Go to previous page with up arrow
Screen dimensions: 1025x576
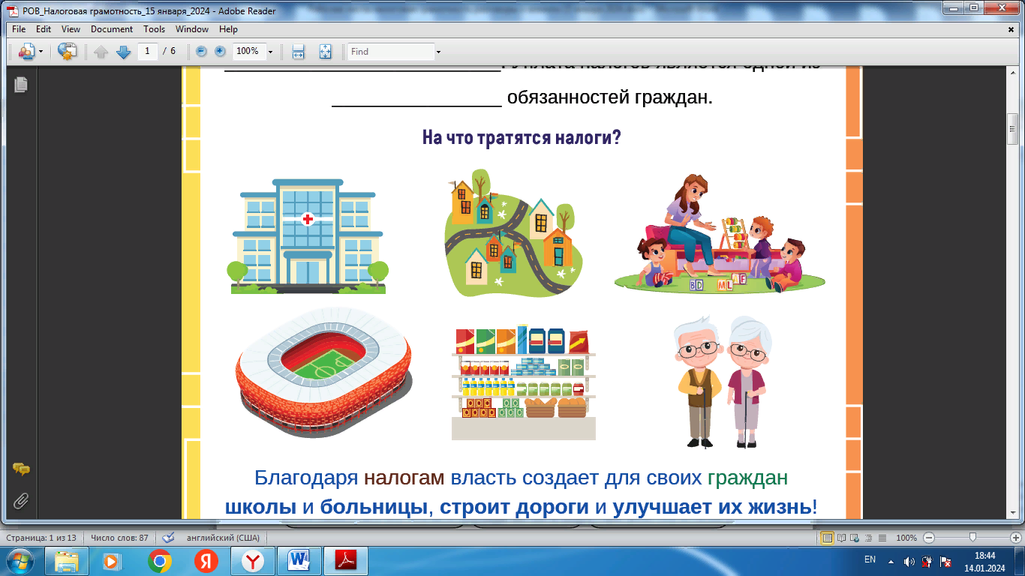coord(101,52)
